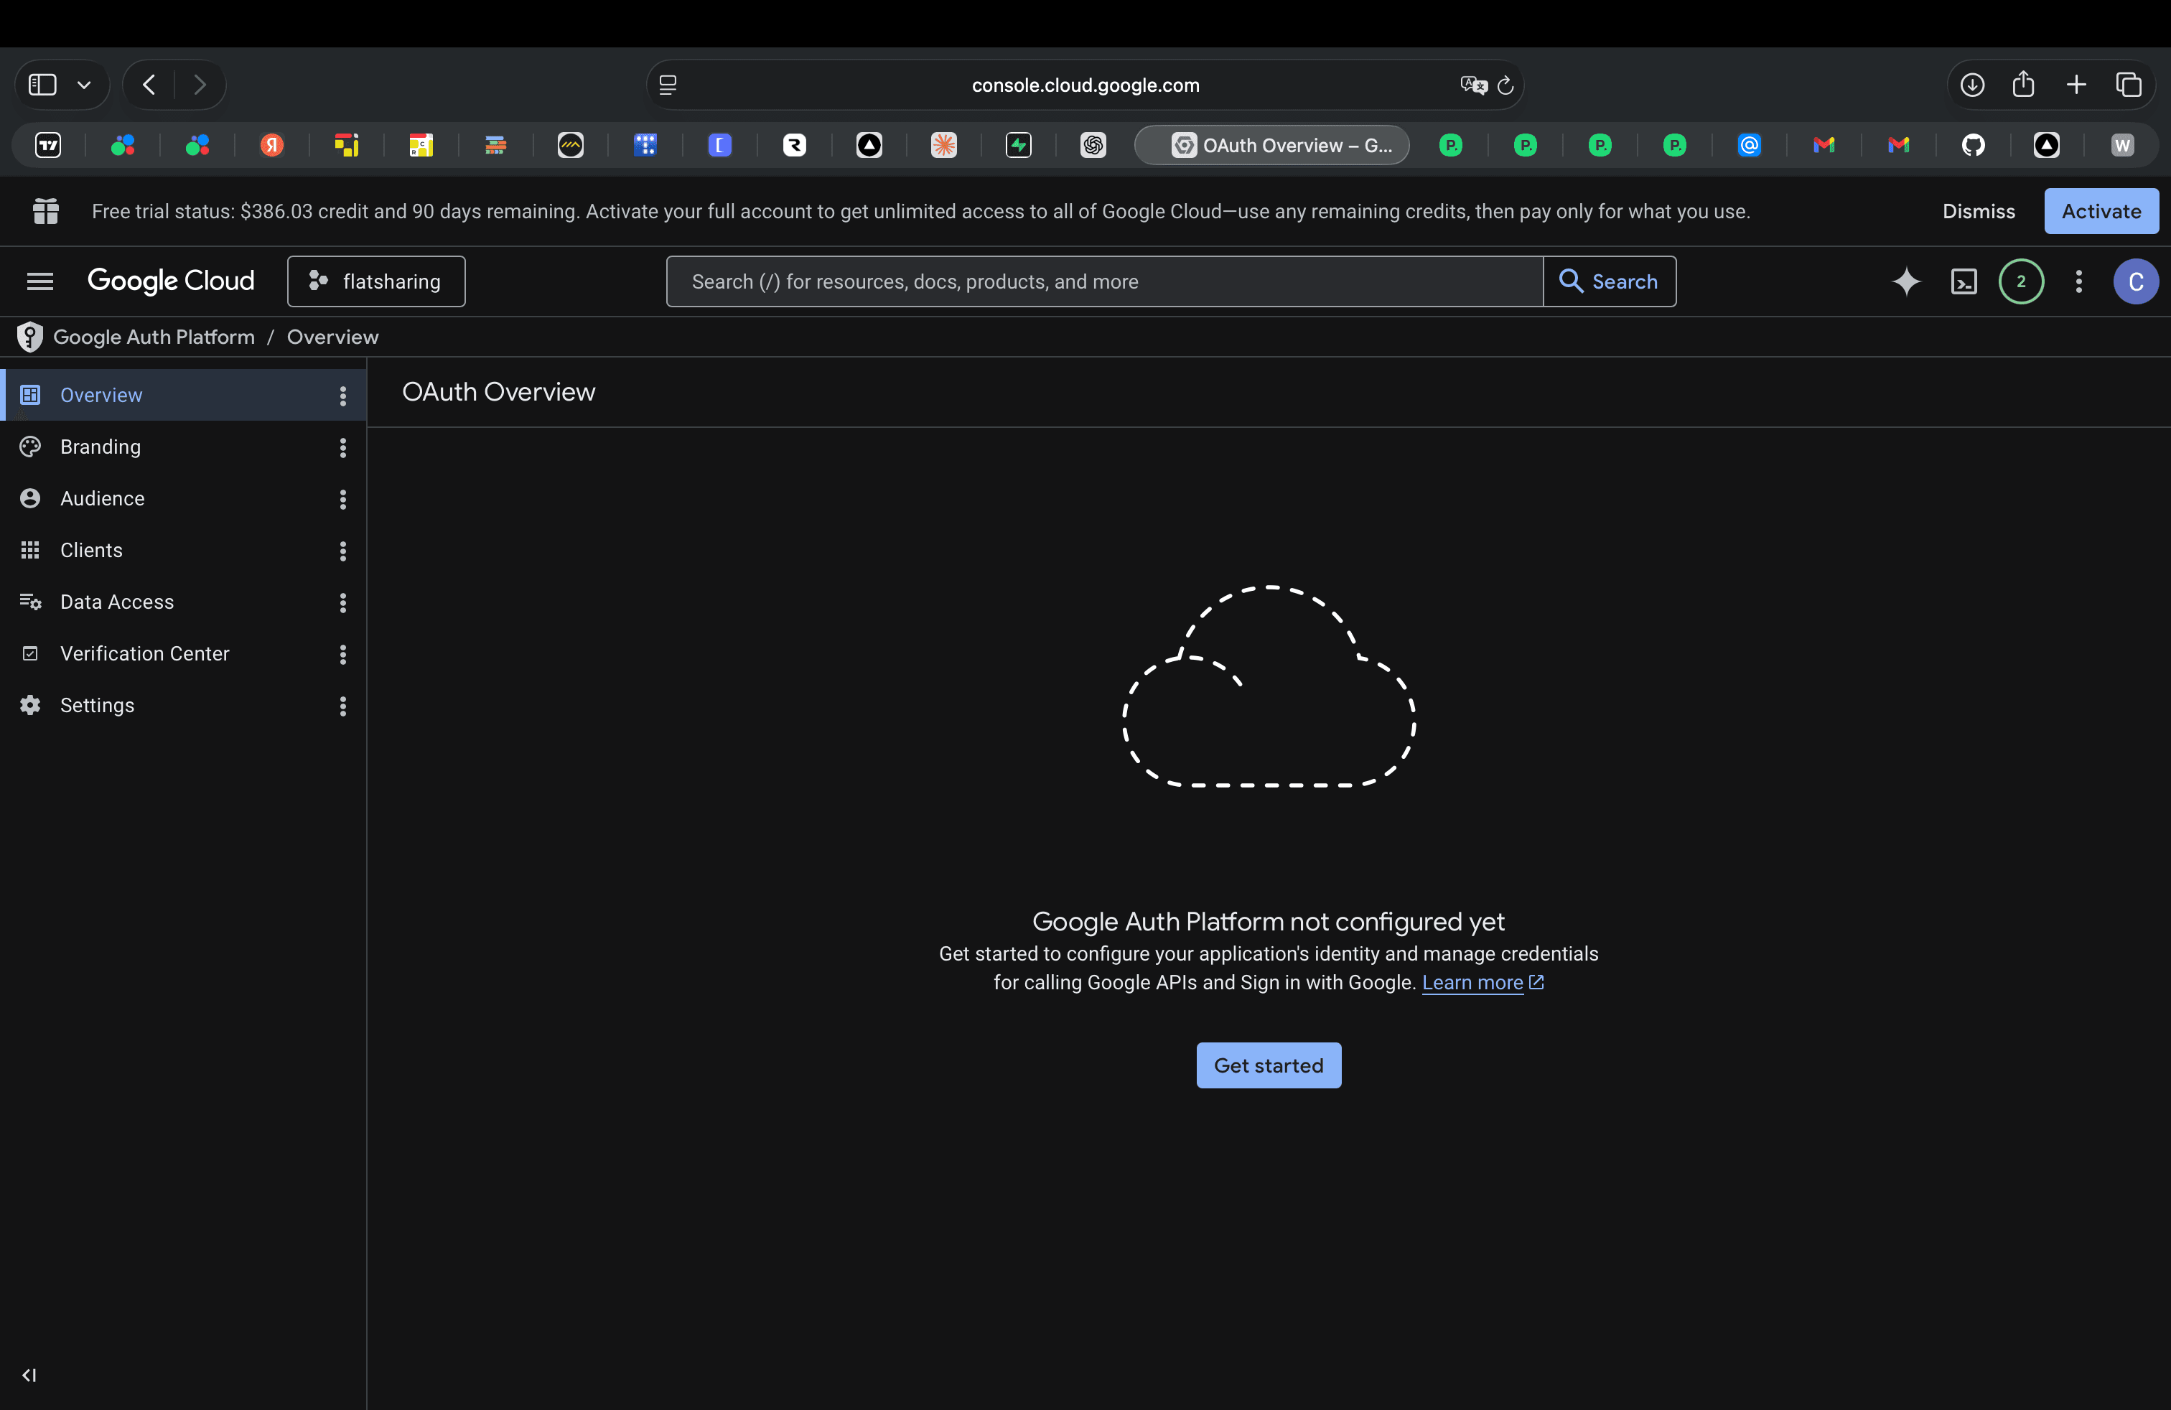Open the Verification Center page
This screenshot has height=1410, width=2171.
point(144,654)
